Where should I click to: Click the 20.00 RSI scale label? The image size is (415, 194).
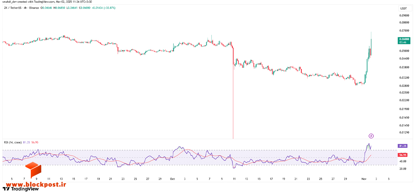[403, 168]
